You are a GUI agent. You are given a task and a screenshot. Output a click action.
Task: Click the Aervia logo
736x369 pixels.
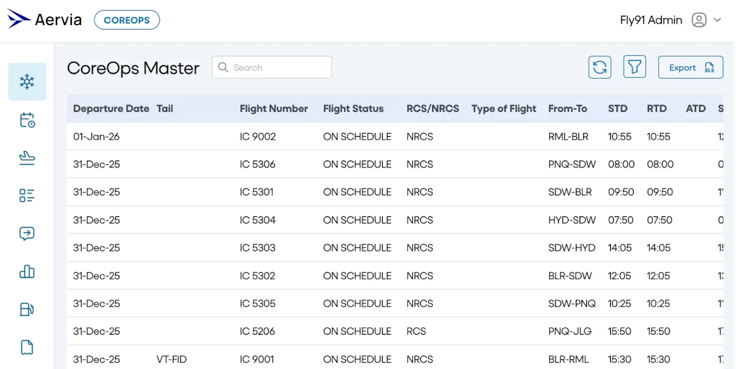(x=44, y=20)
